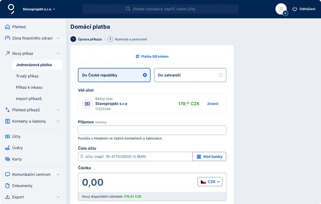Click the Kód banky button
Image resolution: width=321 pixels, height=204 pixels.
coord(209,157)
